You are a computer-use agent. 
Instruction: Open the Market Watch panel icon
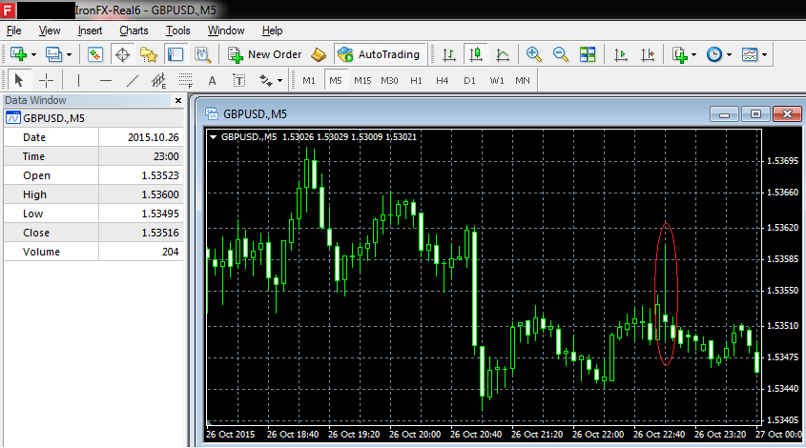tap(96, 54)
